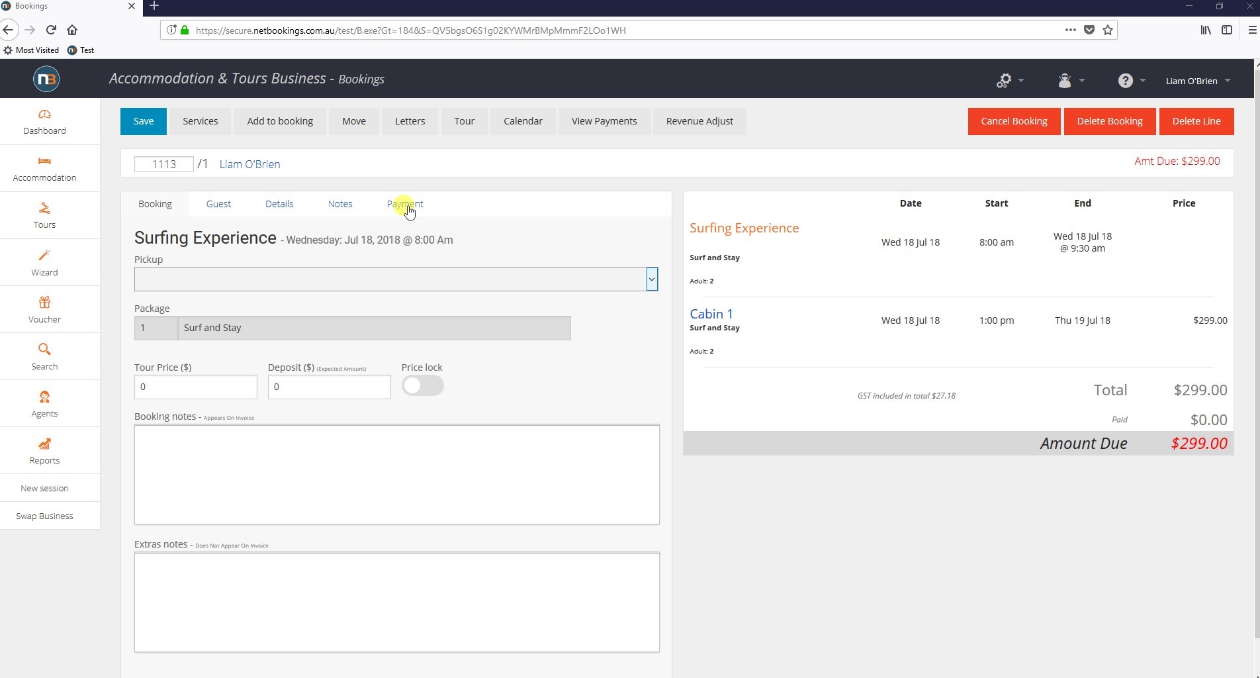
Task: Click Add to booking button
Action: (280, 121)
